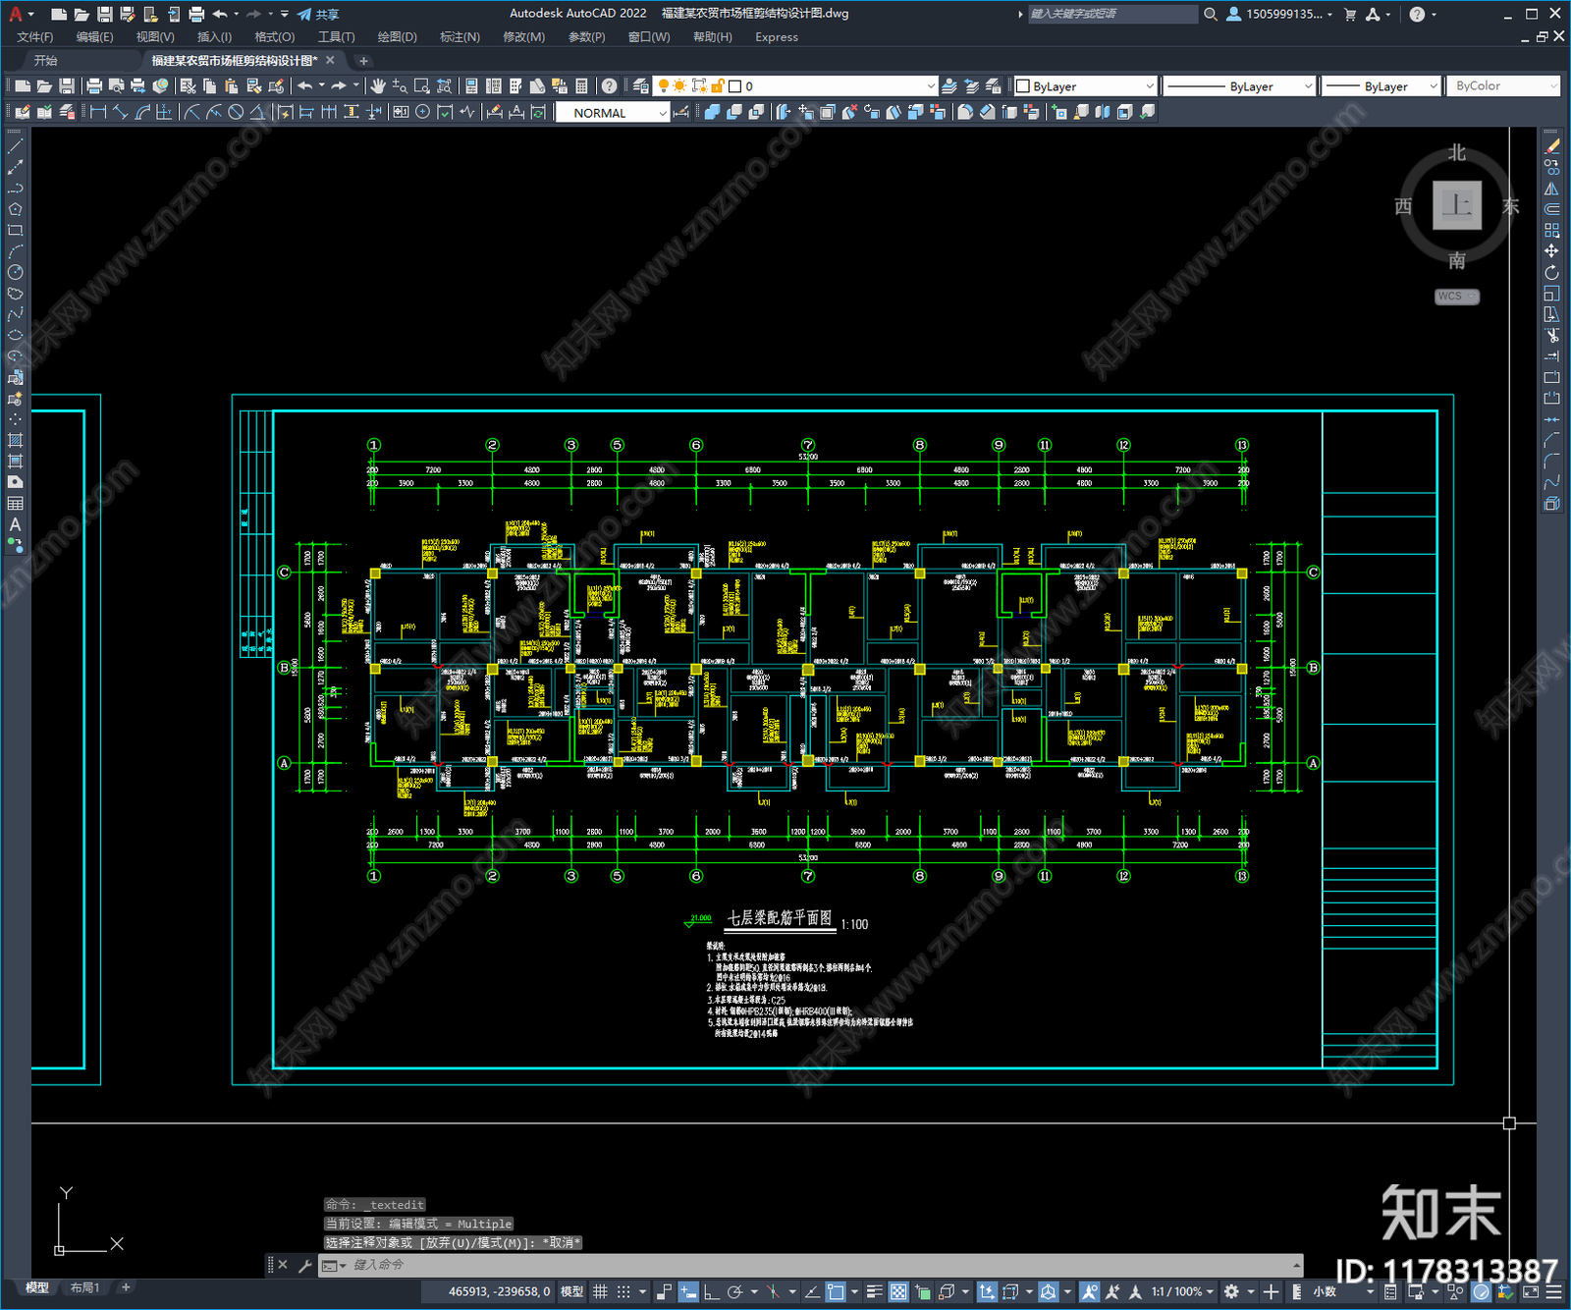Open the Layer Properties Manager icon
Screen dimensions: 1571x1310
(x=640, y=86)
